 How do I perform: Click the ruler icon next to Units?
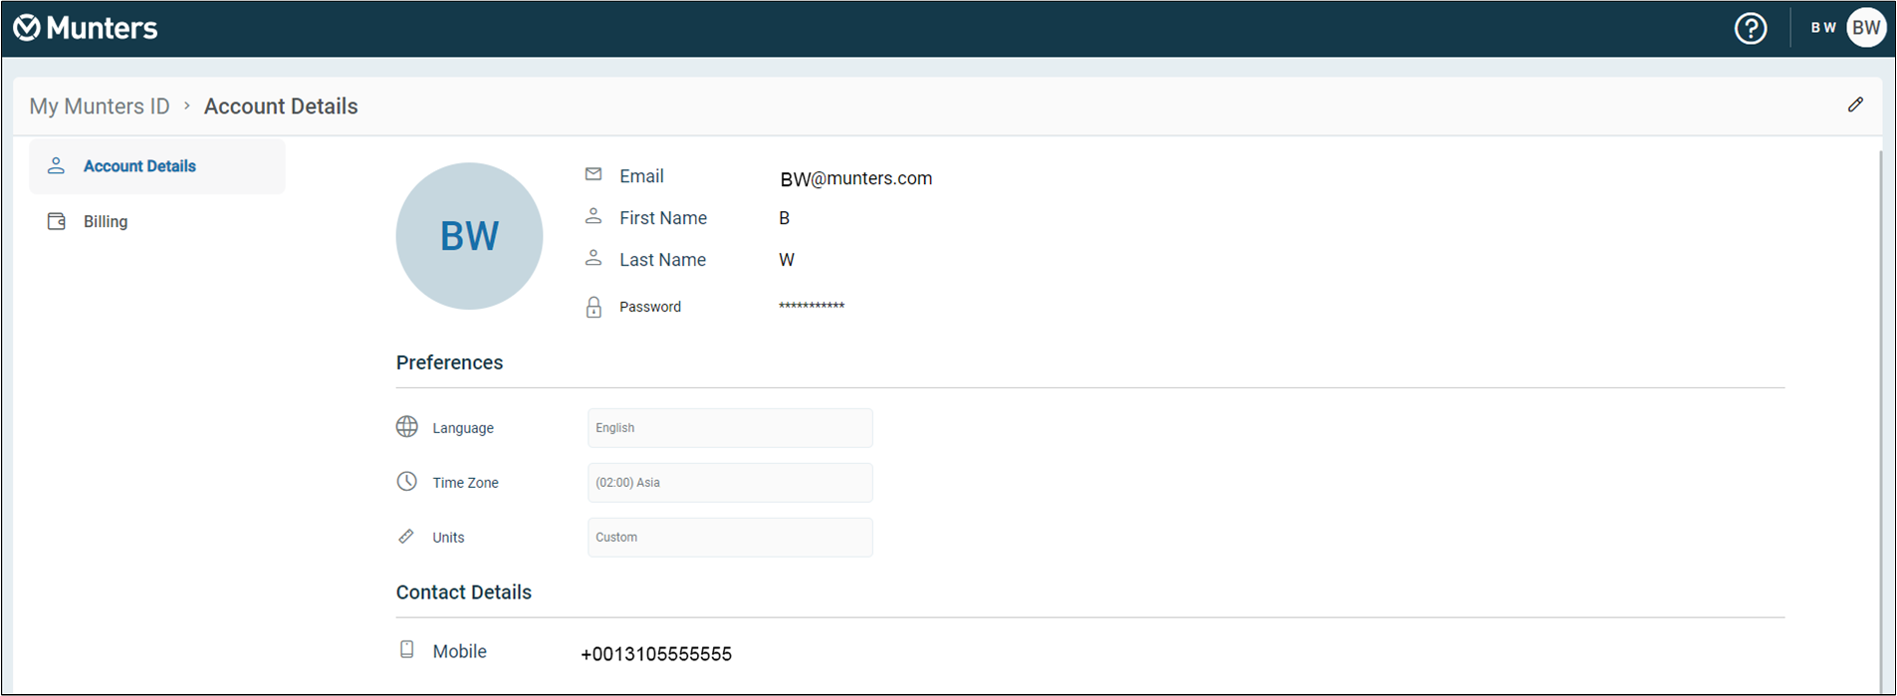click(x=406, y=537)
